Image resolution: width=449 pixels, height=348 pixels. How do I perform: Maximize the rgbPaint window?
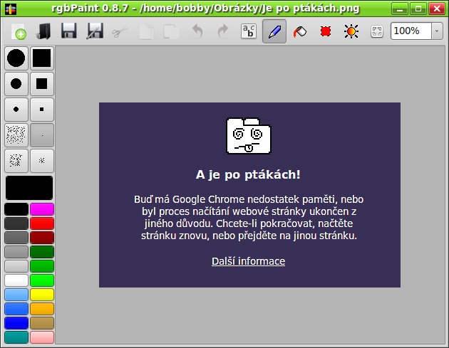(418, 9)
